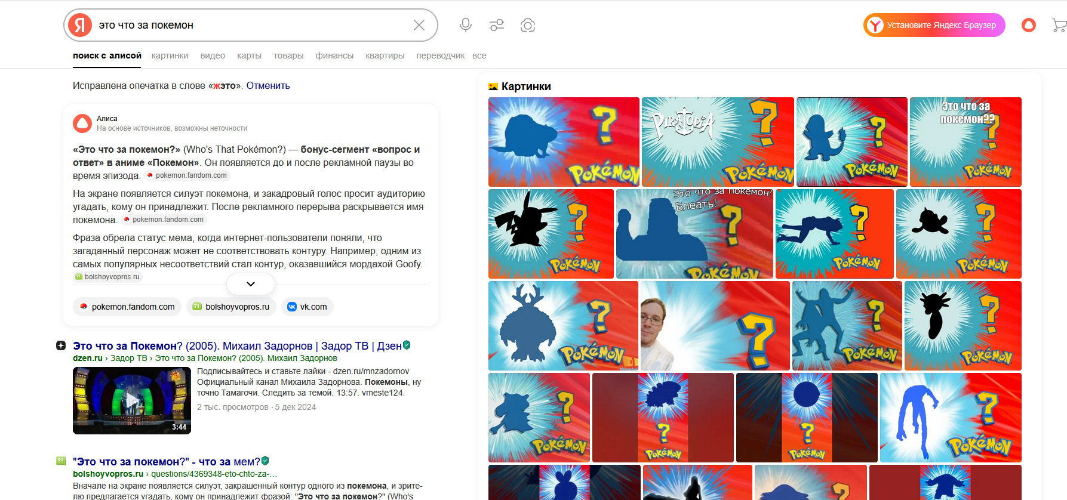The height and width of the screenshot is (500, 1067).
Task: Open dancing figure silhouette image
Action: pyautogui.click(x=847, y=326)
